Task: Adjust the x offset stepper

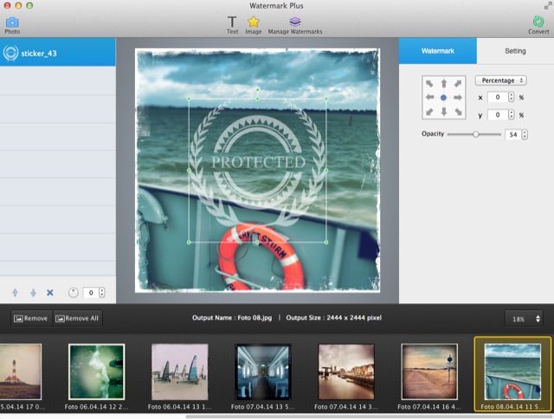Action: pyautogui.click(x=512, y=97)
